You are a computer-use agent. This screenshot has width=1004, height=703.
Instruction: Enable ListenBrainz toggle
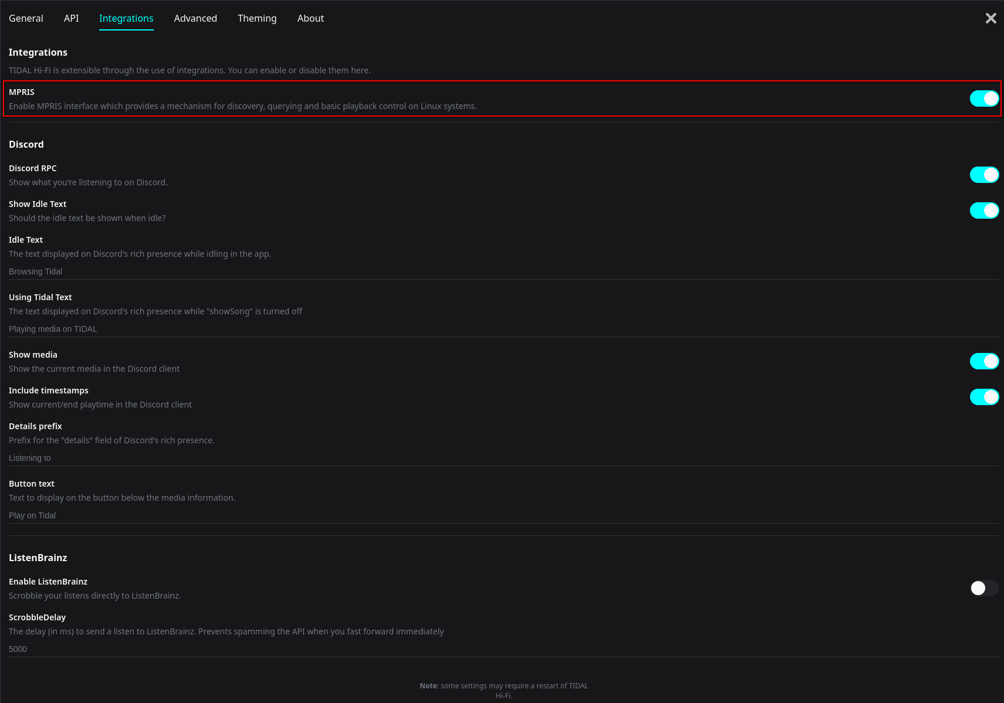pyautogui.click(x=984, y=588)
